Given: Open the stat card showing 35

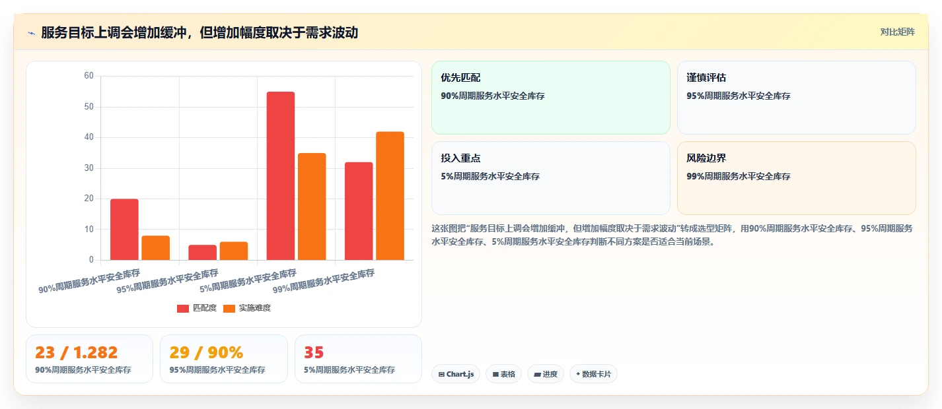Looking at the screenshot, I should click(358, 359).
